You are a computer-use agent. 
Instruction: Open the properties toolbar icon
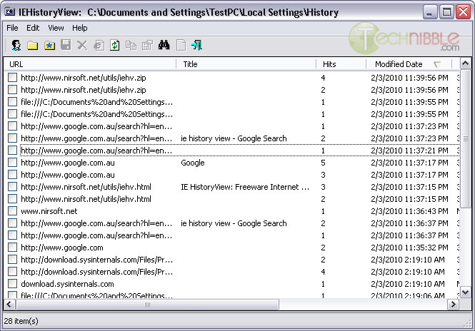point(148,46)
